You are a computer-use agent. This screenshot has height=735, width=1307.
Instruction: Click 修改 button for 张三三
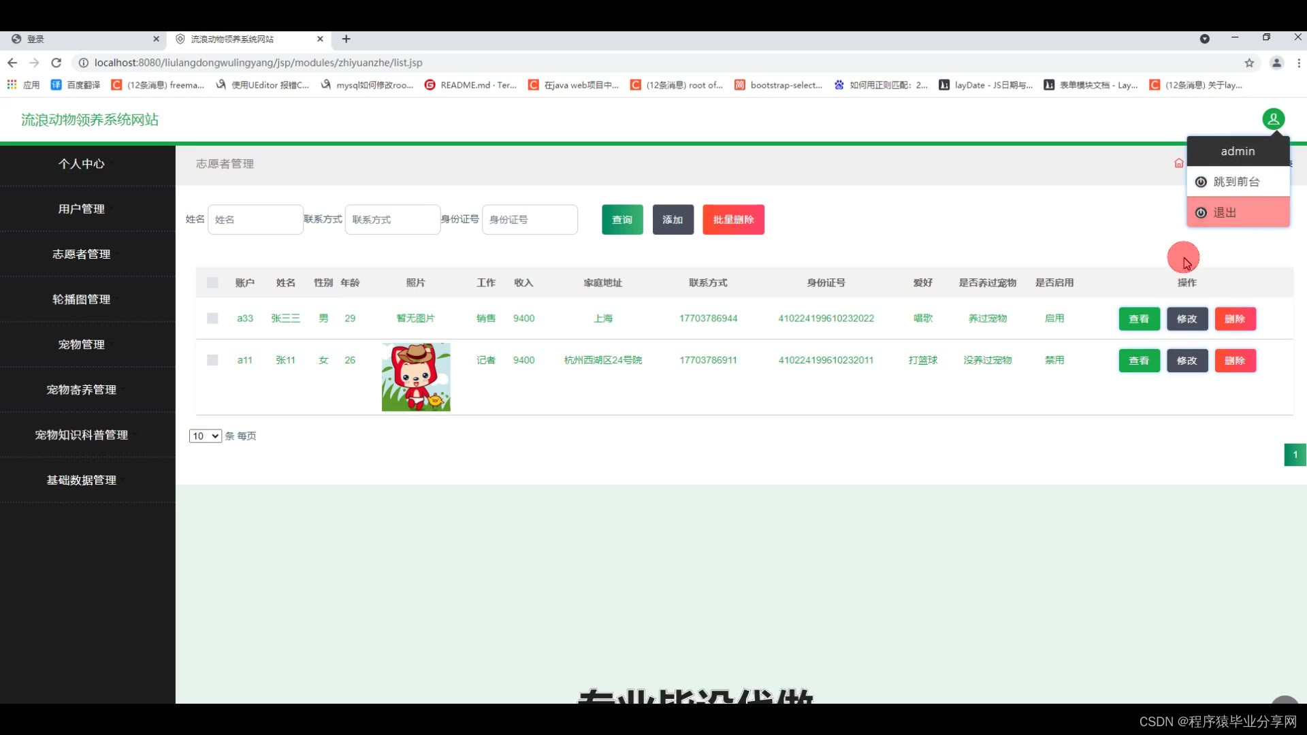coord(1187,318)
